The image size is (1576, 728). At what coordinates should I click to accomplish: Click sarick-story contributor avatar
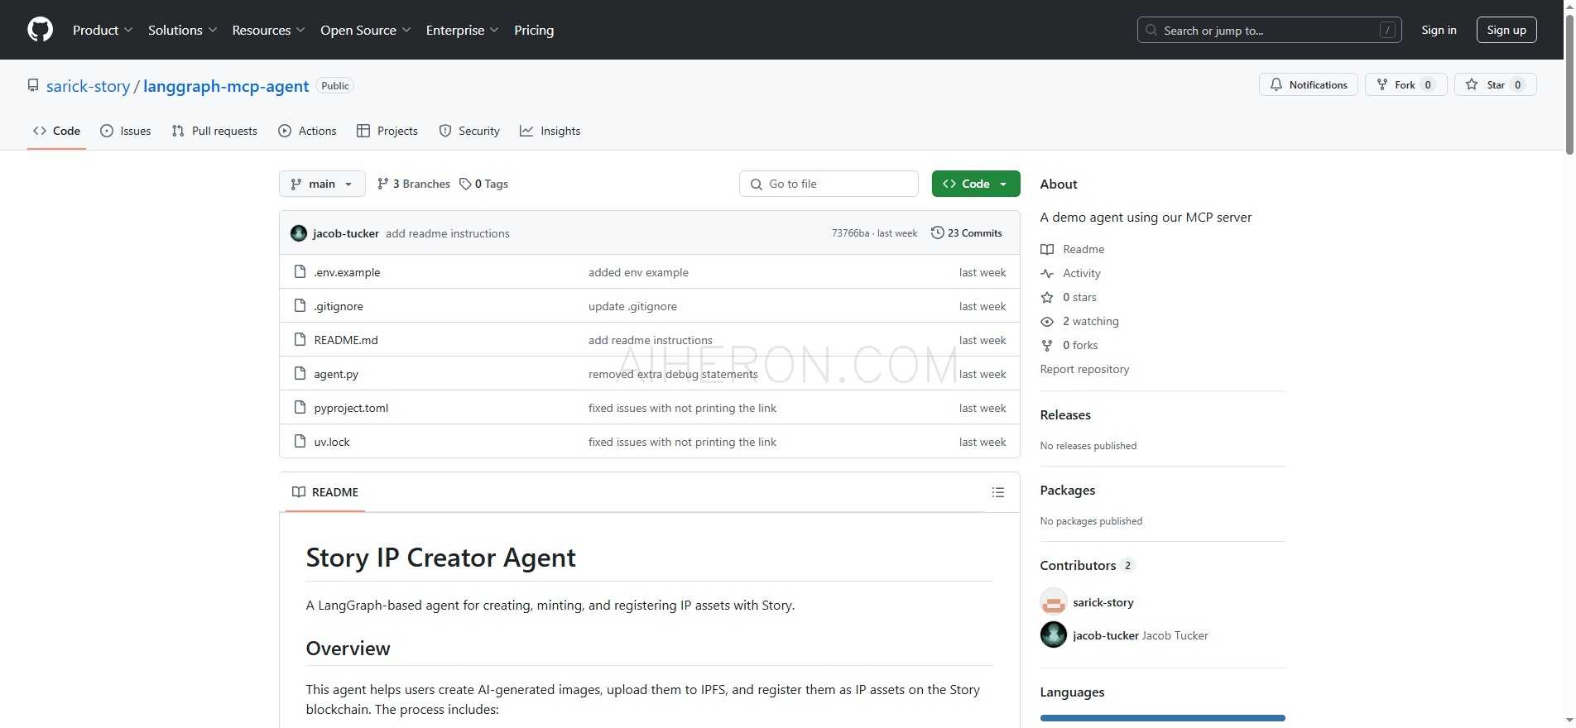point(1054,601)
